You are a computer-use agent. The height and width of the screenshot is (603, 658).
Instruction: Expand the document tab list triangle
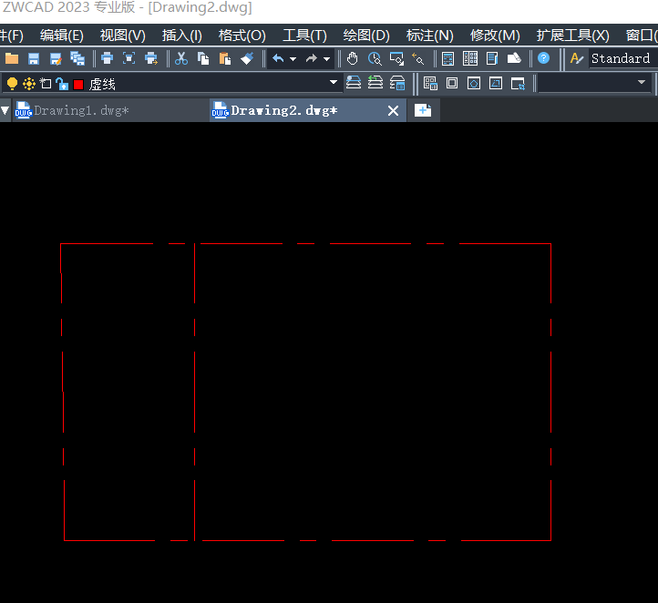5,111
